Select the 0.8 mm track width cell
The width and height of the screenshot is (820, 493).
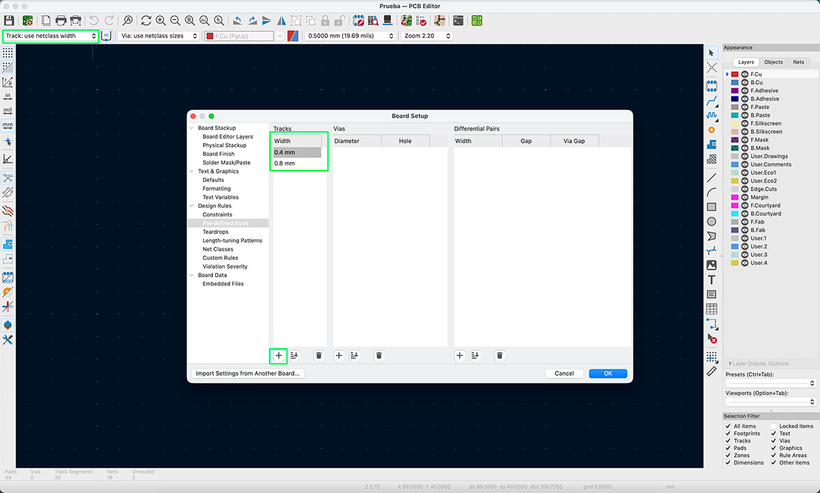pos(297,163)
